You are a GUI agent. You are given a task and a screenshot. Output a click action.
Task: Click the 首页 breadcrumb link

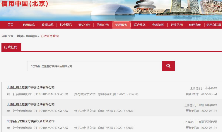coord(20,36)
